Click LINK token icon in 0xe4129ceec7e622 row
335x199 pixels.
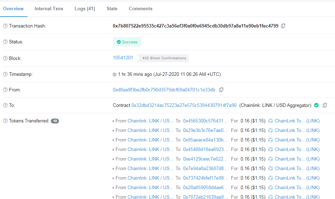click(x=270, y=159)
